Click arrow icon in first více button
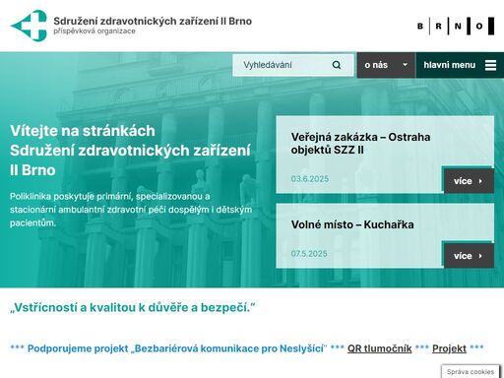This screenshot has height=378, width=504. point(480,181)
